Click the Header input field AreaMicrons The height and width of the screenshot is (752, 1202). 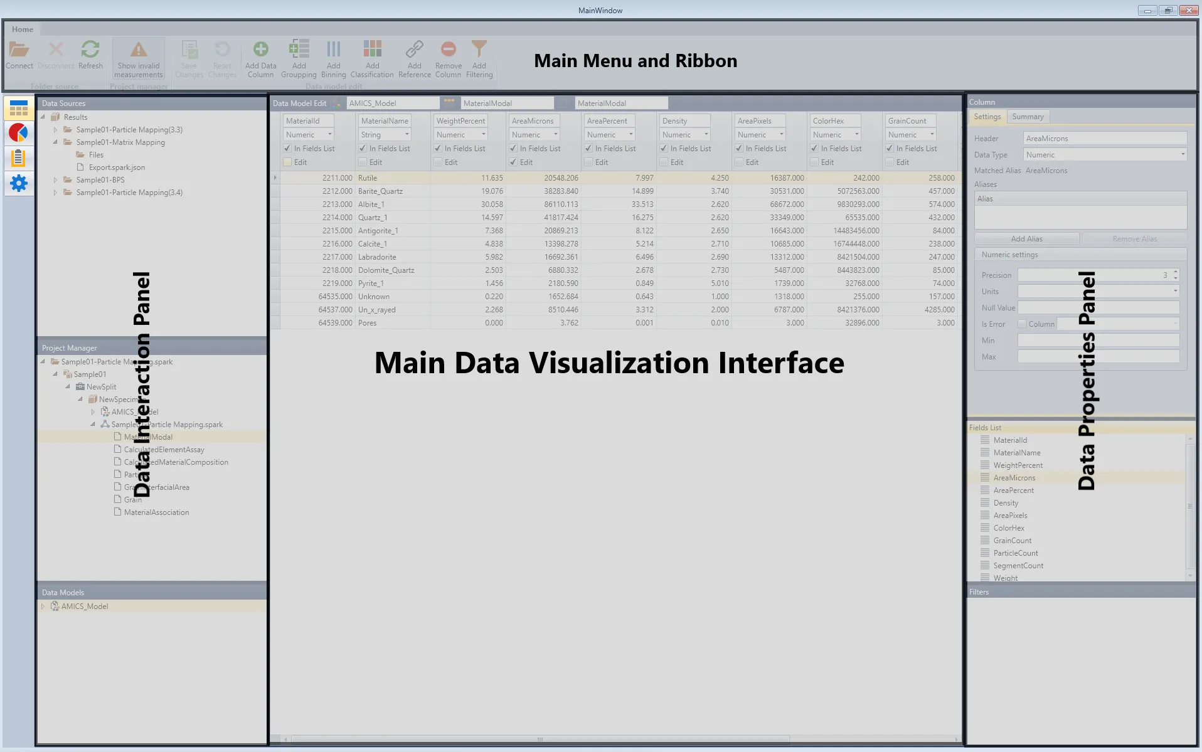click(1105, 139)
